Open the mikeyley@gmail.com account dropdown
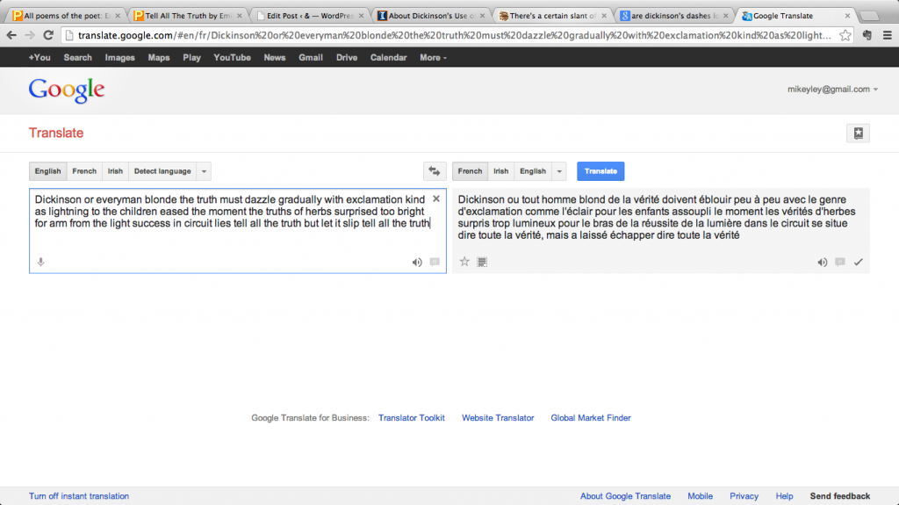The height and width of the screenshot is (505, 899). pos(832,89)
